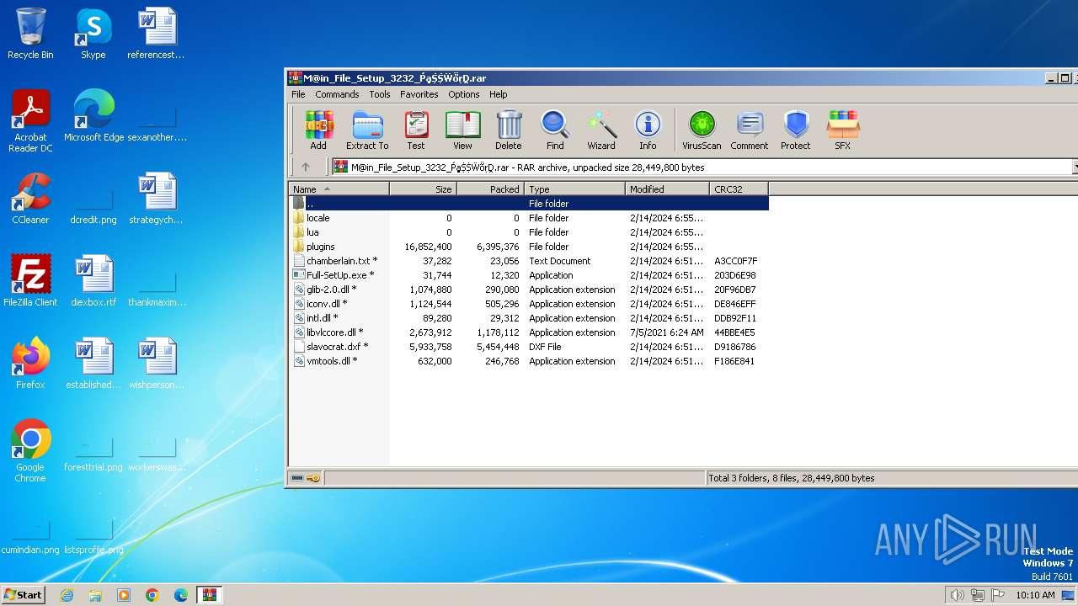Open CCleaner desktop shortcut
This screenshot has width=1078, height=606.
(x=30, y=199)
